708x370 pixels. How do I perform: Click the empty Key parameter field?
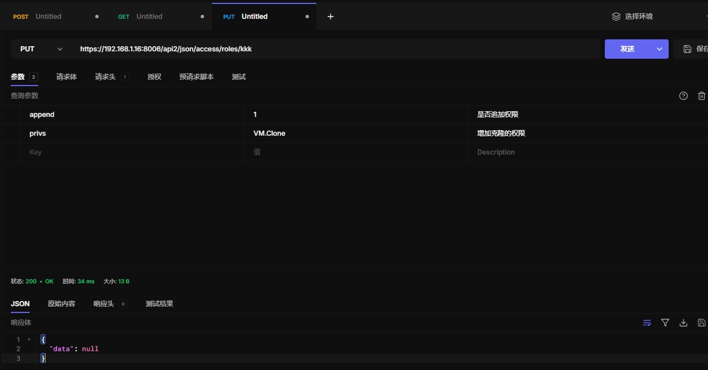pos(131,152)
